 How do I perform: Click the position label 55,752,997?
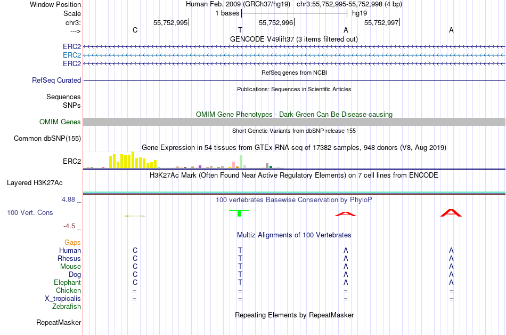coord(381,22)
